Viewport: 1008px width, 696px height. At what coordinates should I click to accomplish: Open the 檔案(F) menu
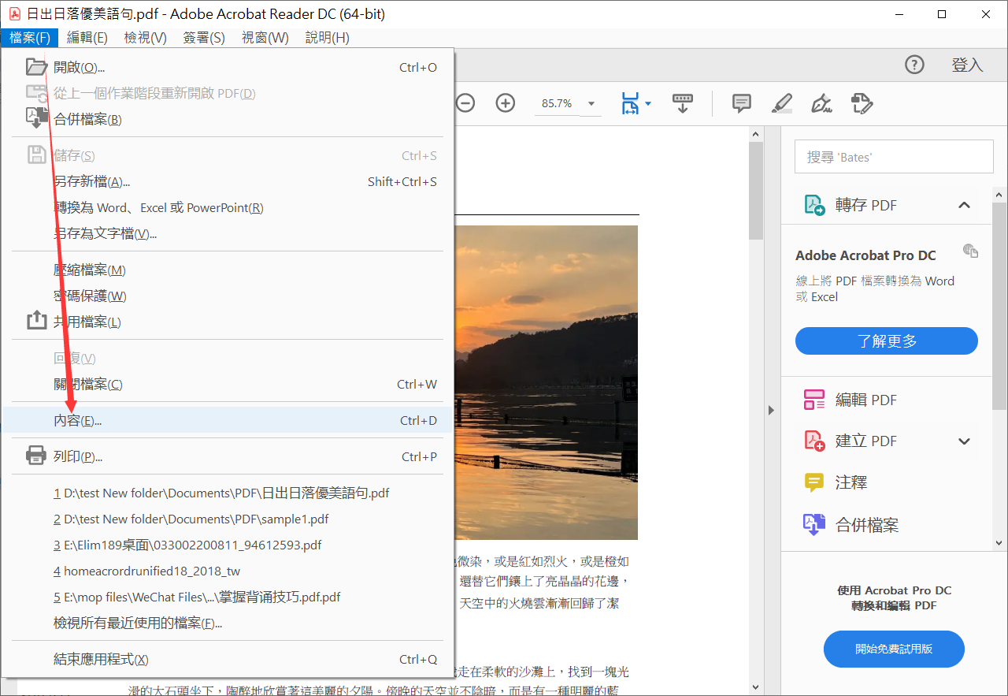tap(31, 38)
